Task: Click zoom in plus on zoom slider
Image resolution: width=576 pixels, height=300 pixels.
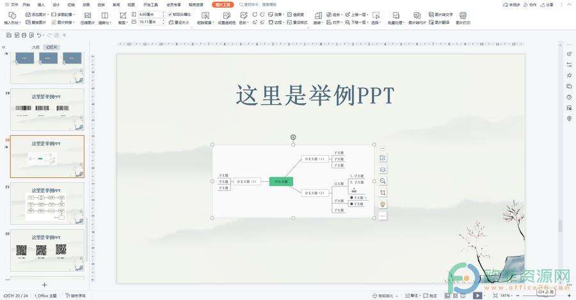Action: point(570,296)
